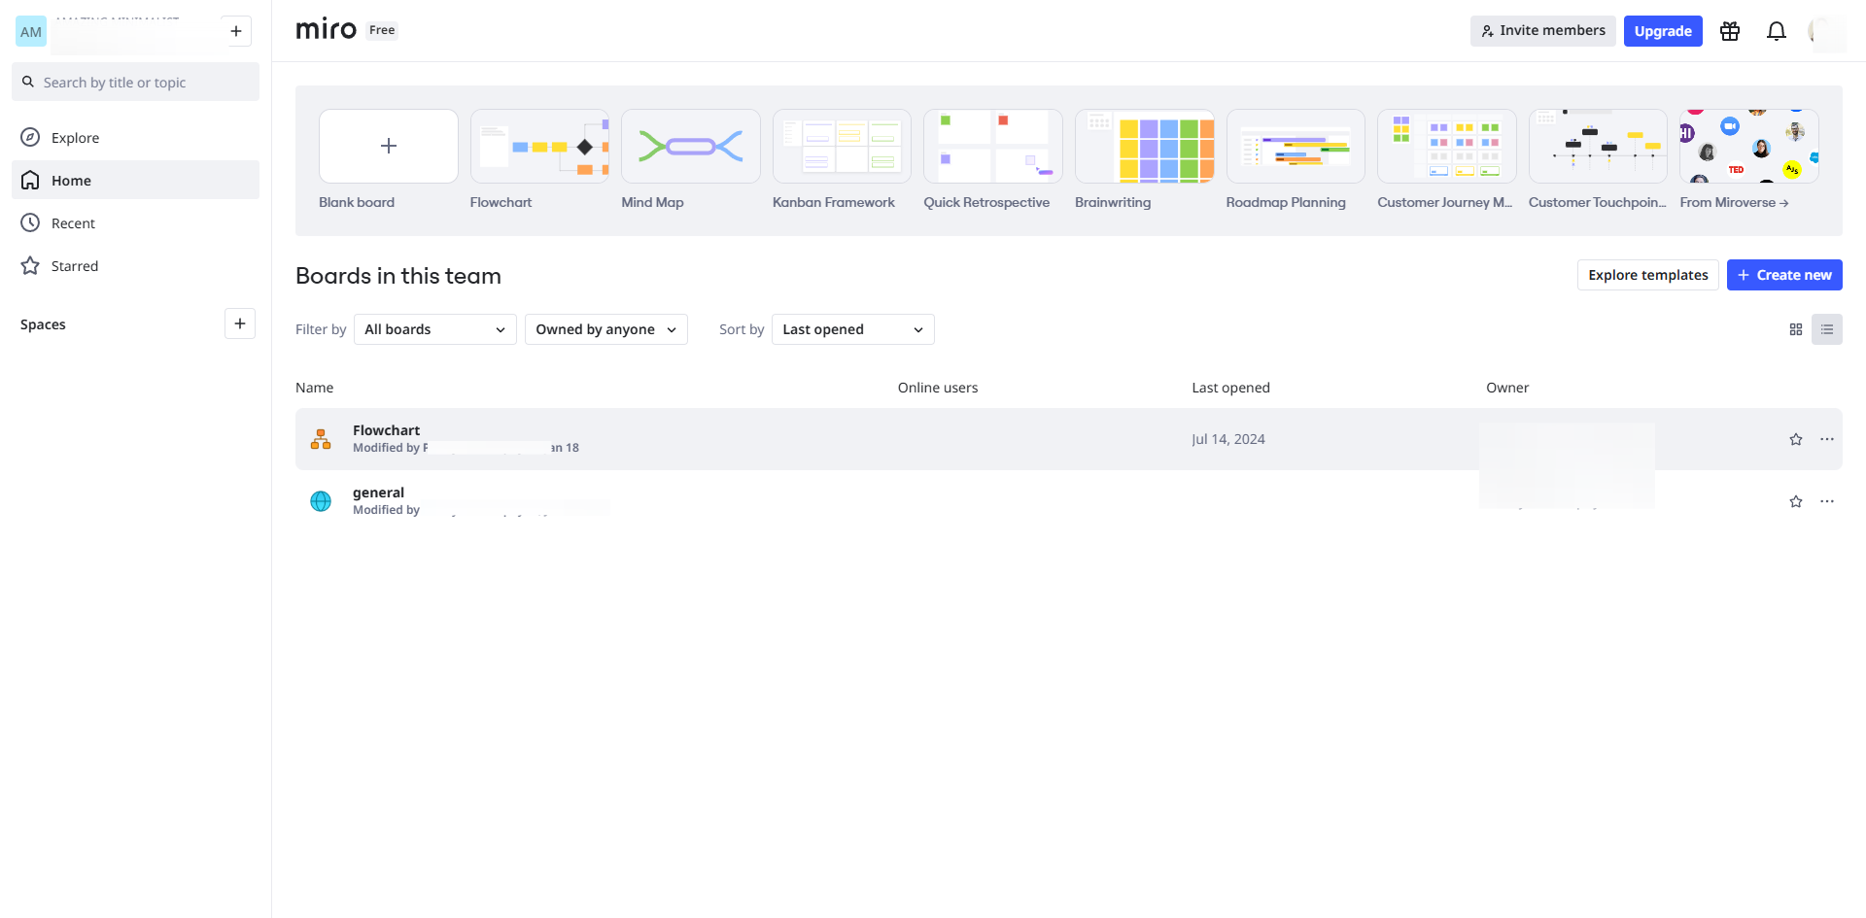1866x918 pixels.
Task: Open more options for general board
Action: click(x=1827, y=501)
